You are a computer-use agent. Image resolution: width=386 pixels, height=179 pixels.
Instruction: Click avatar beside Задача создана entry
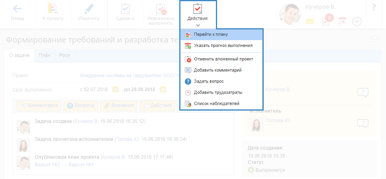(x=24, y=127)
